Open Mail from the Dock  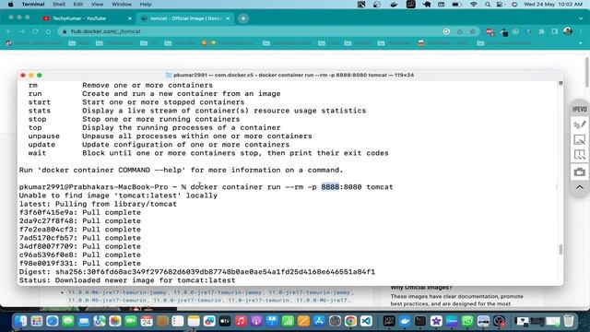tap(84, 321)
